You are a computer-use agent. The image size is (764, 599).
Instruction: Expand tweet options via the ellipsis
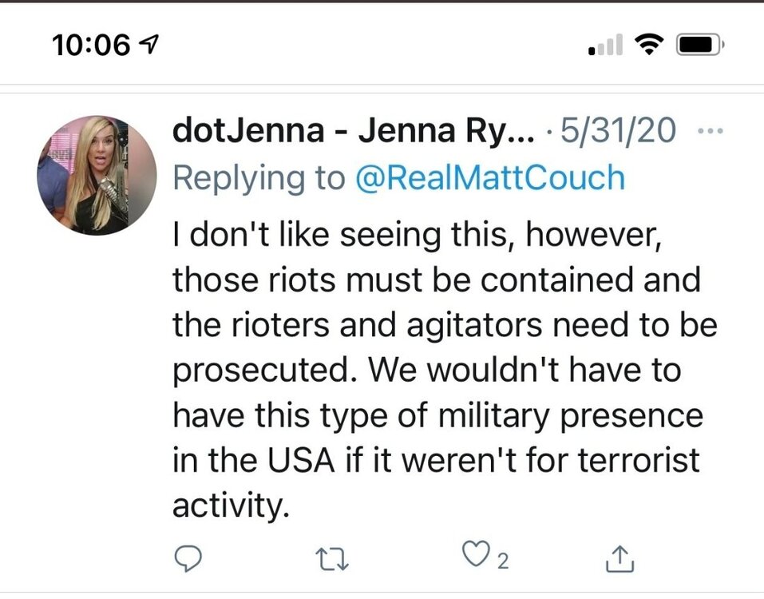[x=710, y=129]
